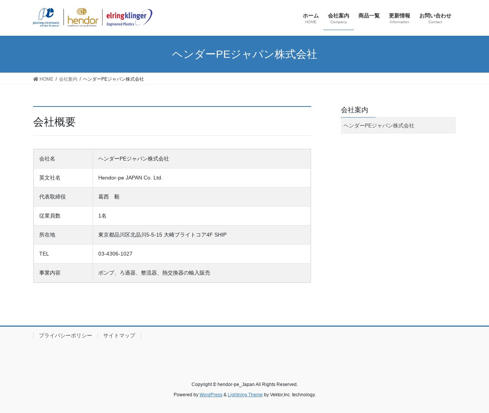
Task: Click the home icon in breadcrumb
Action: pos(36,79)
